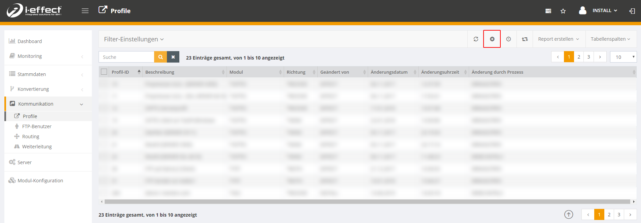Open the Report erstellen dropdown
Screen dimensions: 641x223
(x=559, y=39)
